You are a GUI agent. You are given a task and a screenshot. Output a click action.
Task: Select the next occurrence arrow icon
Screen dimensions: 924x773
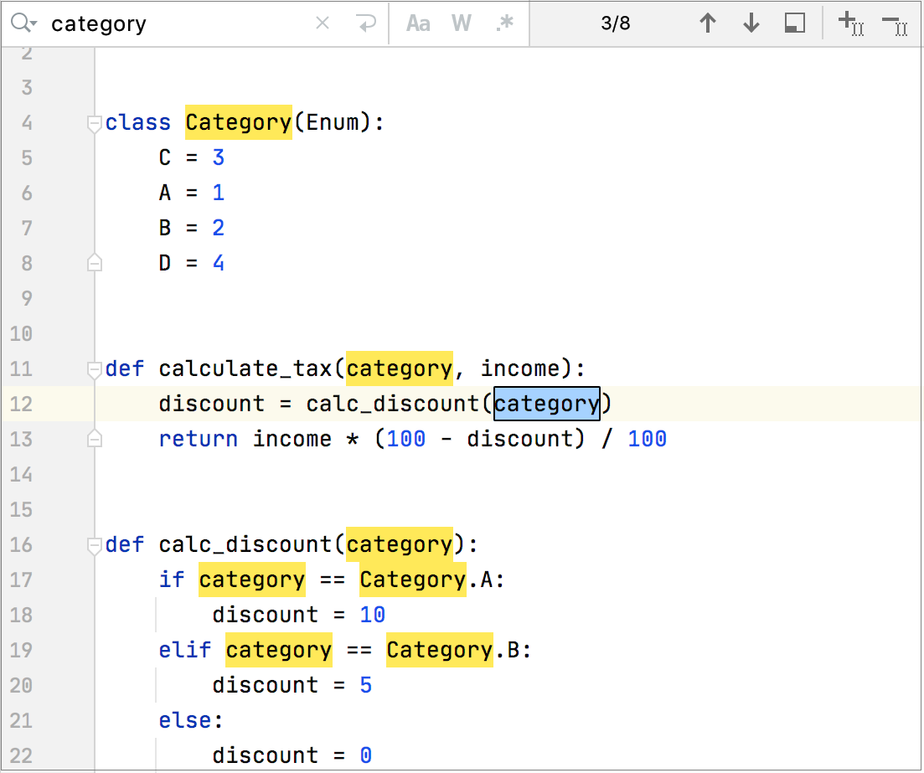coord(751,23)
